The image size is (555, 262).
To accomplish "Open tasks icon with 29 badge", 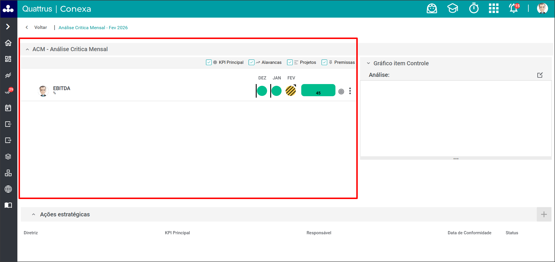I will click(8, 92).
